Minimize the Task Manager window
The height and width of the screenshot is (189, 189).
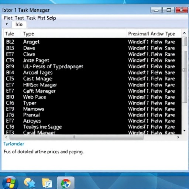[156, 10]
